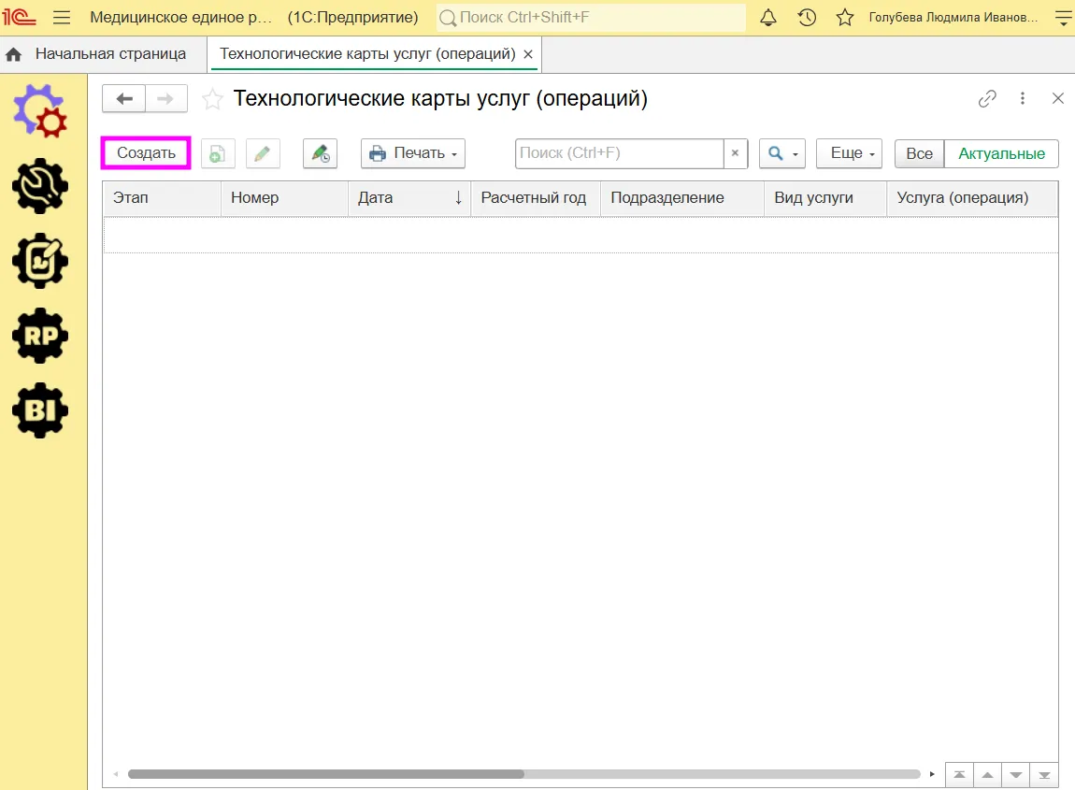Open the 1C main menu hamburger icon
This screenshot has width=1075, height=790.
click(x=62, y=18)
